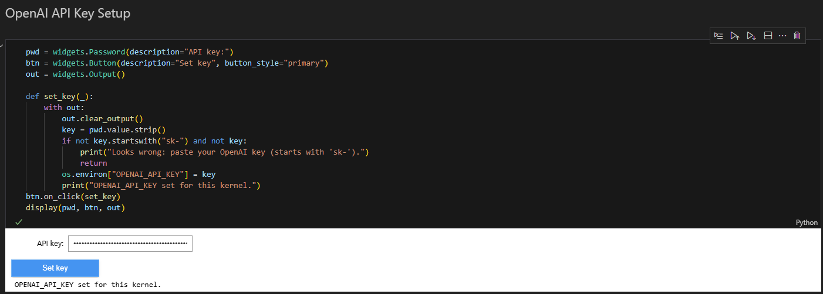823x294 pixels.
Task: Place cursor on 'os.environ["OPENAI_API_KEY"] = key' line
Action: [x=139, y=174]
